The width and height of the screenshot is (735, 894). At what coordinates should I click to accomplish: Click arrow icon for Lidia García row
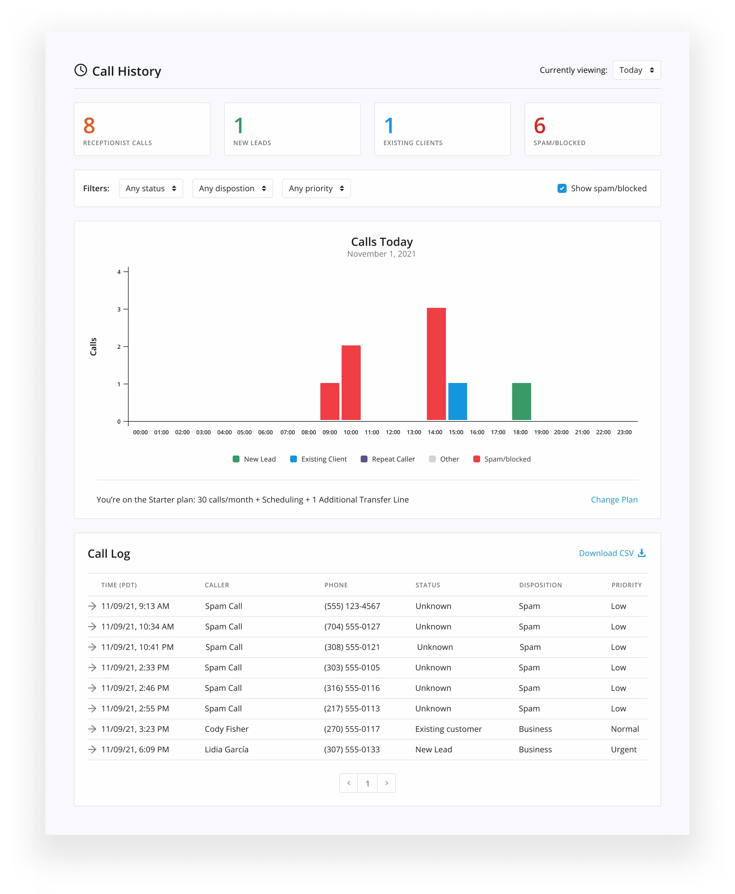coord(92,749)
